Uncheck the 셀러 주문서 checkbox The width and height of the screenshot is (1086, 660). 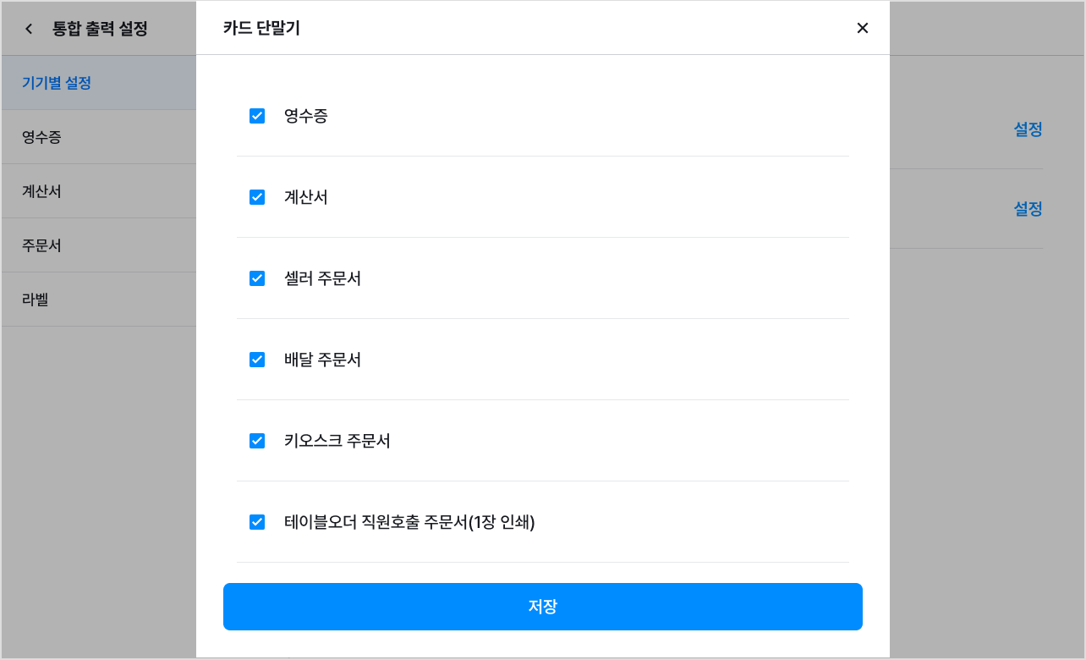pos(257,278)
